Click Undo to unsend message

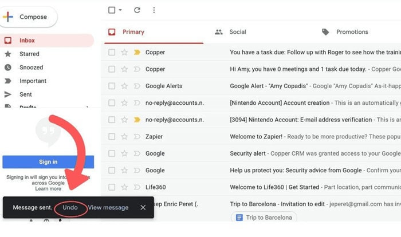pyautogui.click(x=70, y=207)
